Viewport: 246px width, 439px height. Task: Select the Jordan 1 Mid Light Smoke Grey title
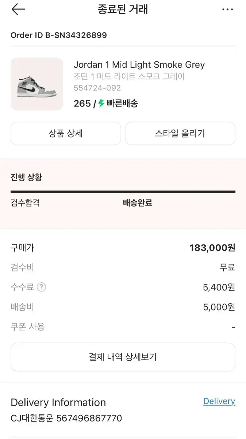tap(139, 65)
